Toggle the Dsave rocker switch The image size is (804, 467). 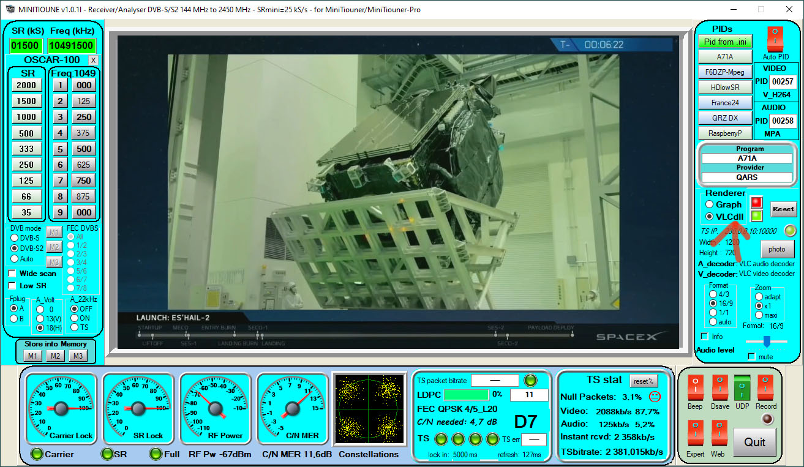(719, 387)
